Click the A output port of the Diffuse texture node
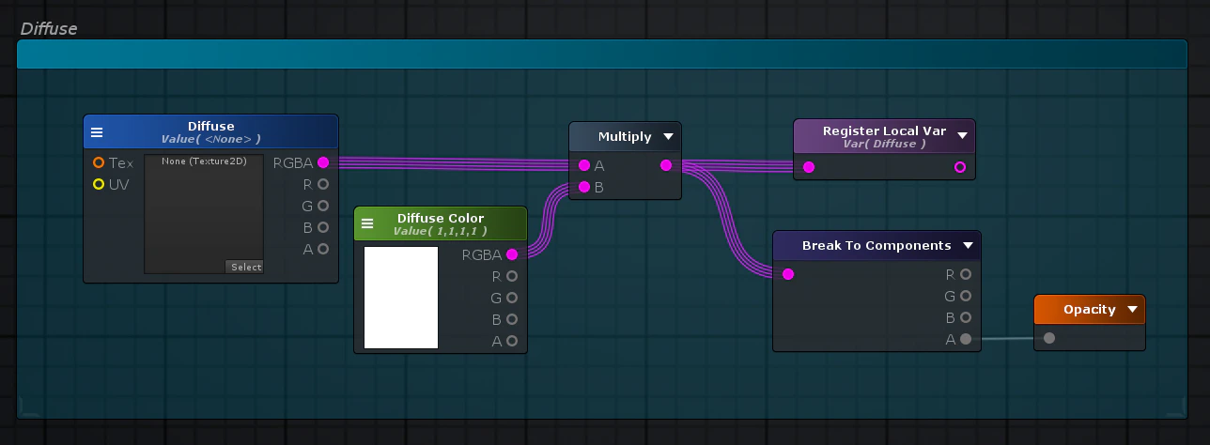The image size is (1210, 445). [323, 250]
